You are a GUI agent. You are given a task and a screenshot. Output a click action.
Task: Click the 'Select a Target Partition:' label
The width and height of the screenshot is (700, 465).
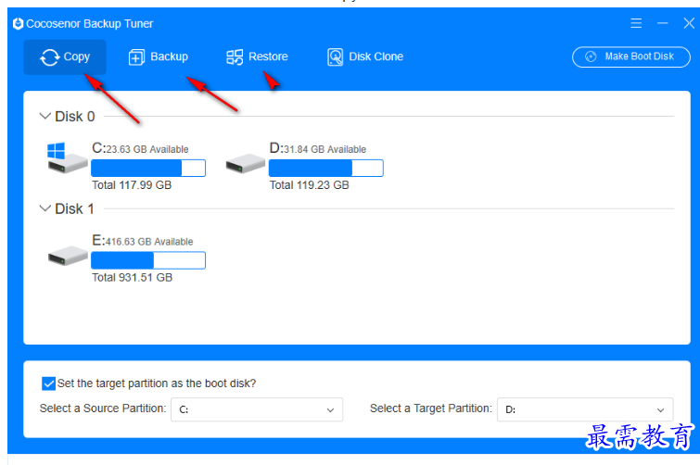coord(431,408)
